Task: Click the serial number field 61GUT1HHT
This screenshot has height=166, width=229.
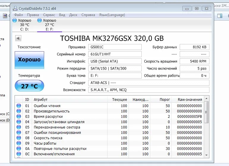Action: point(115,54)
